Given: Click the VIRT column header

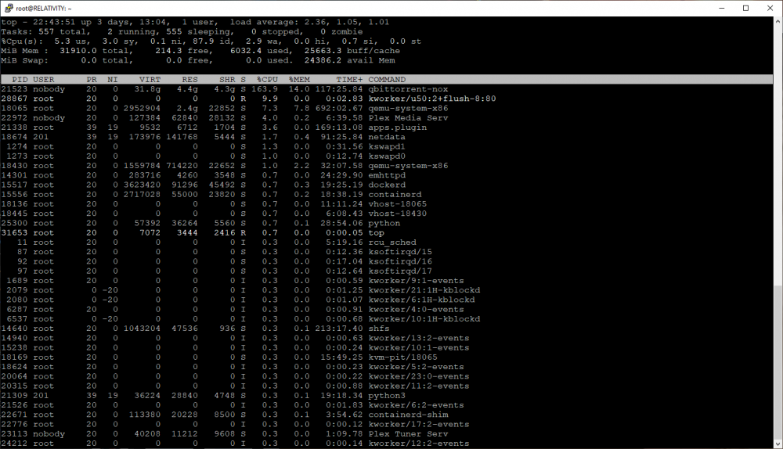Looking at the screenshot, I should [x=150, y=79].
